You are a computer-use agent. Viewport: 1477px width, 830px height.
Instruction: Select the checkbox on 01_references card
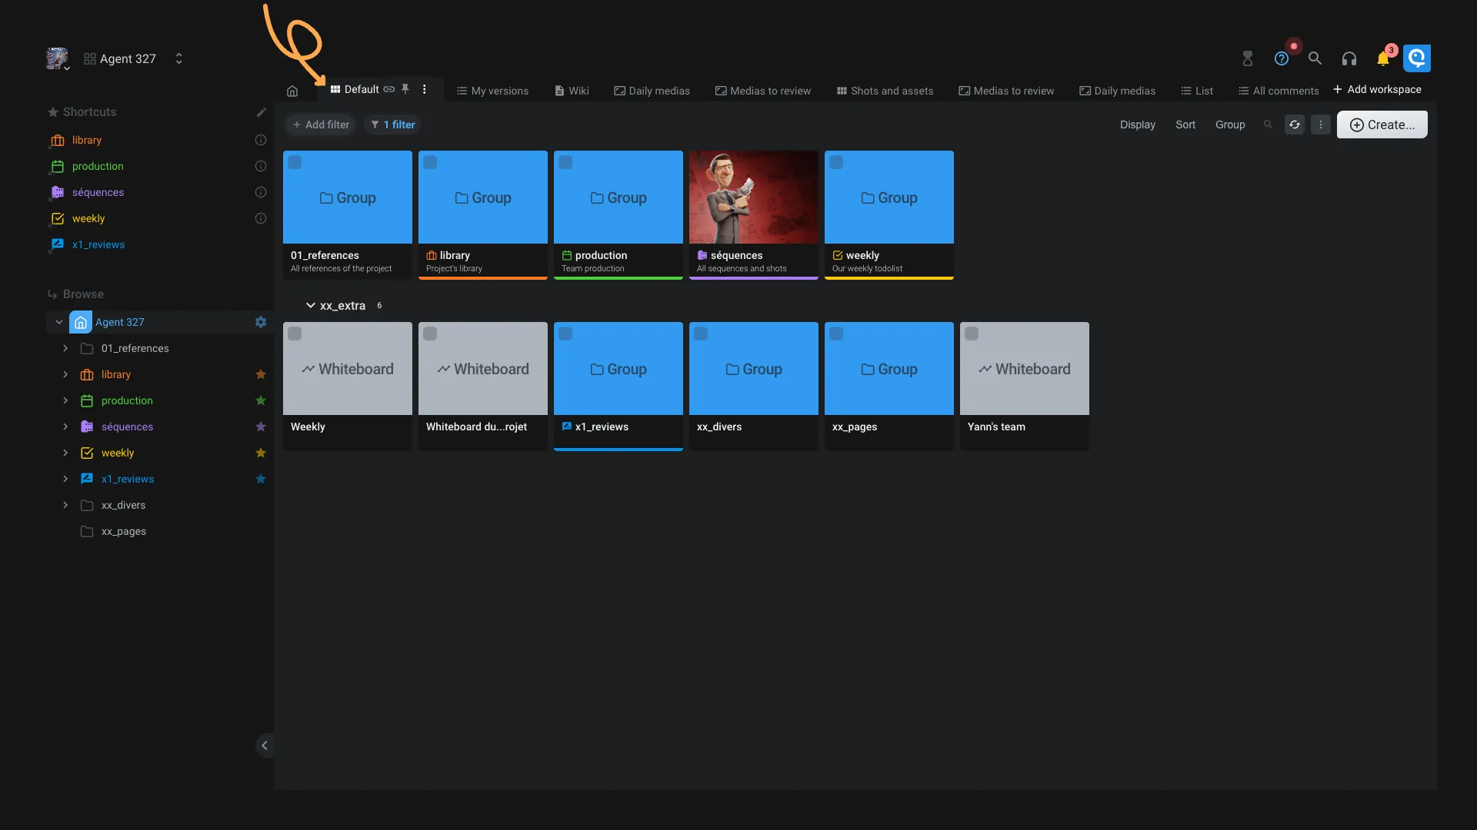(295, 162)
